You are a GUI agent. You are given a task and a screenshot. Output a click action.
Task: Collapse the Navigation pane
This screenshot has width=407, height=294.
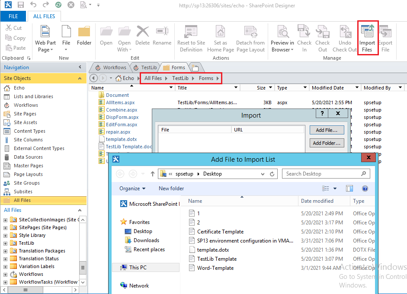80,67
